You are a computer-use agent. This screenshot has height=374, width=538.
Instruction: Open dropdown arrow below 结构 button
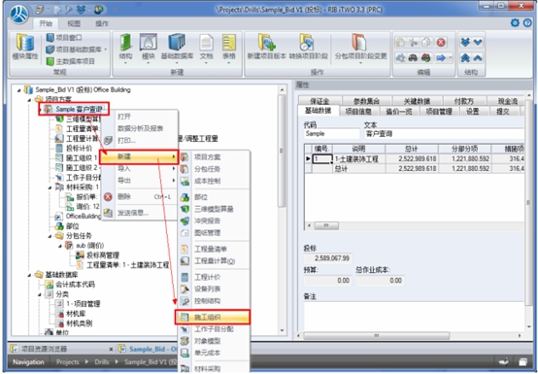coord(125,63)
